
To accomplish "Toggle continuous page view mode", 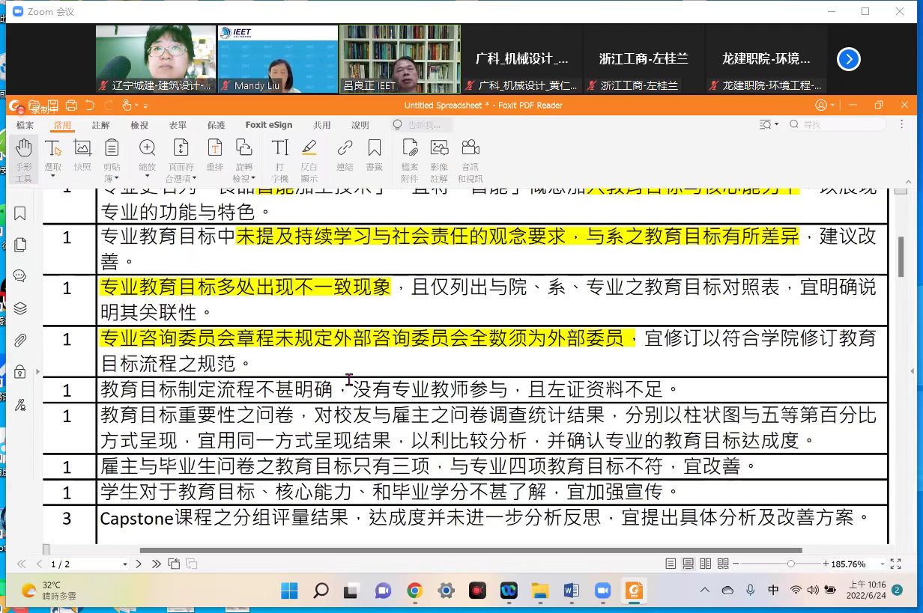I will tap(688, 564).
